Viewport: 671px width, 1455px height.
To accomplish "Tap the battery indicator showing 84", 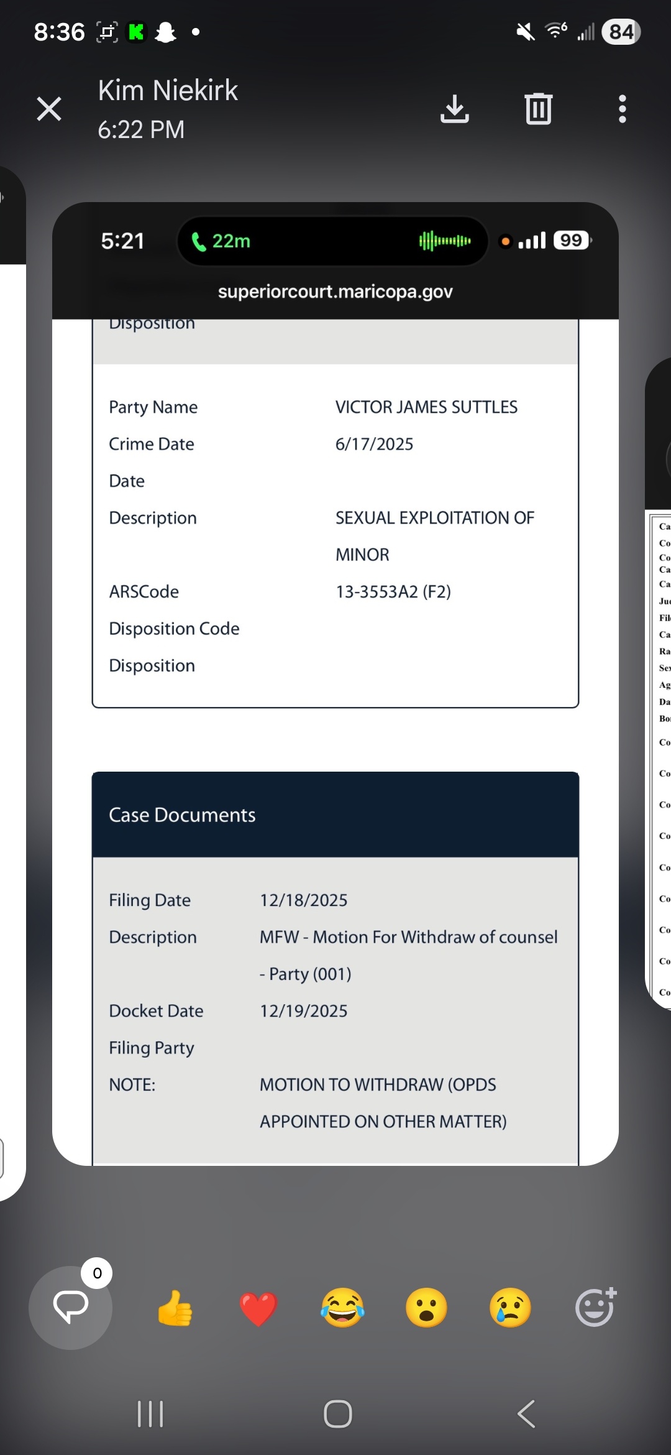I will [621, 32].
